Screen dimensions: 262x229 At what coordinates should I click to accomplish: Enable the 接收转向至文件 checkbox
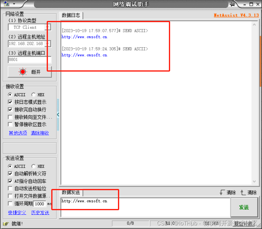[10, 117]
